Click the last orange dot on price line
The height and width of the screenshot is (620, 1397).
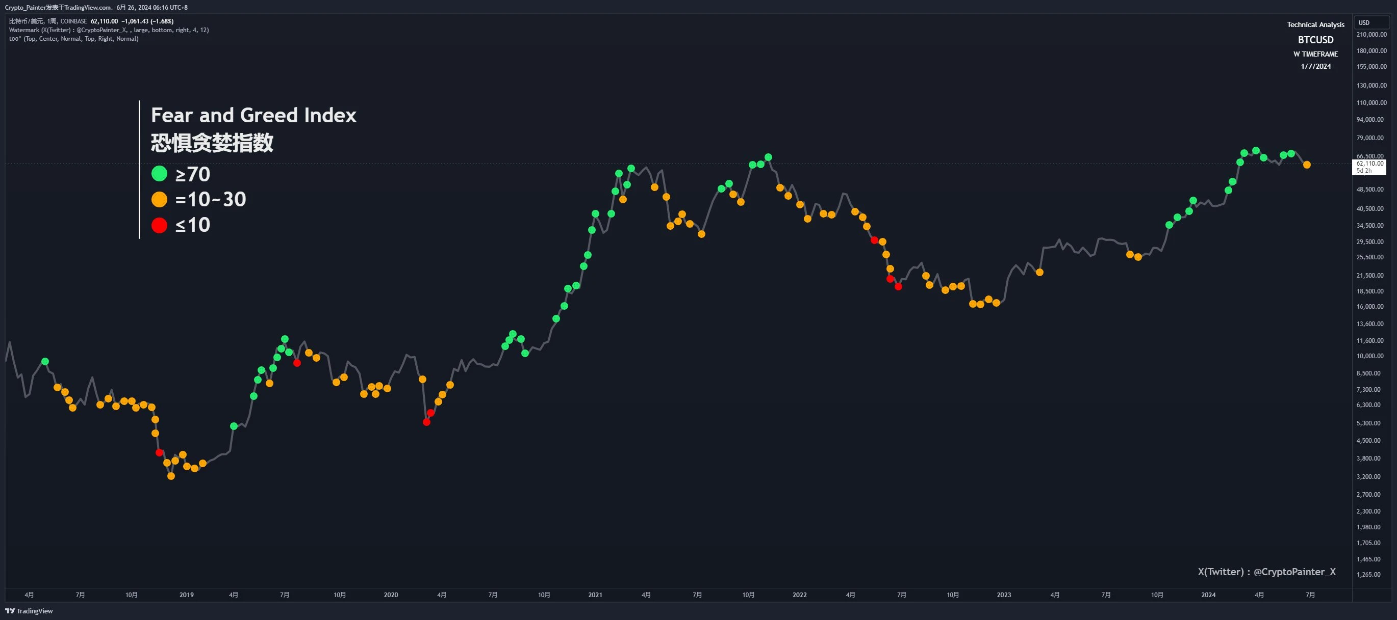[1306, 165]
